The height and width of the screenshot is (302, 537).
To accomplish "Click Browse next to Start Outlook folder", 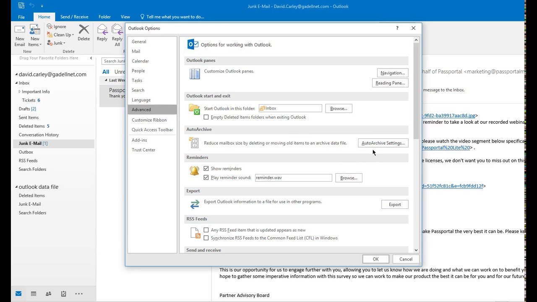I will pos(339,109).
